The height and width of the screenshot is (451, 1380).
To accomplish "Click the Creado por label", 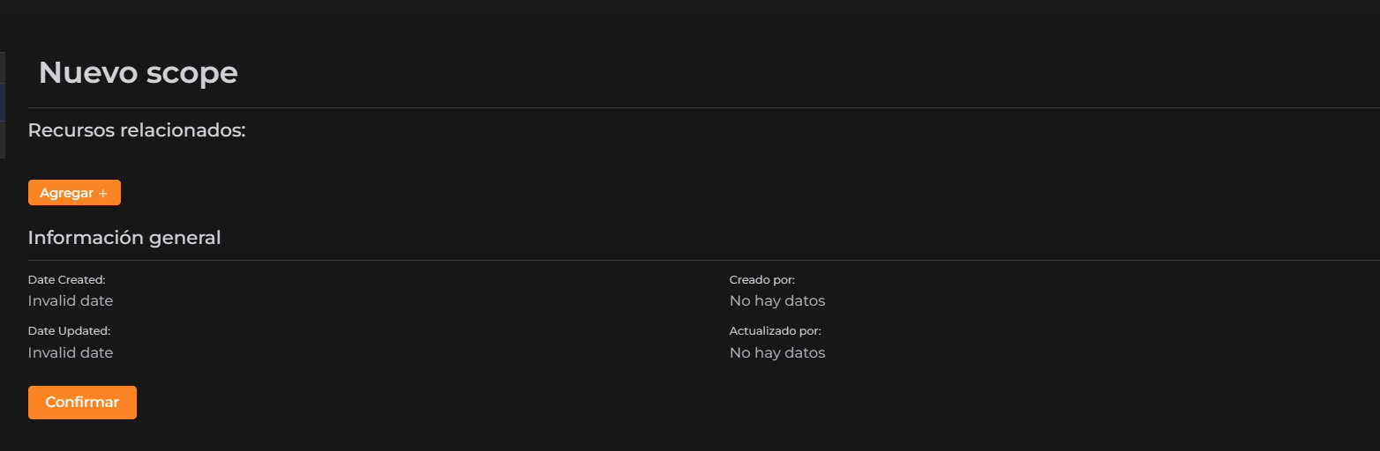I will coord(761,280).
